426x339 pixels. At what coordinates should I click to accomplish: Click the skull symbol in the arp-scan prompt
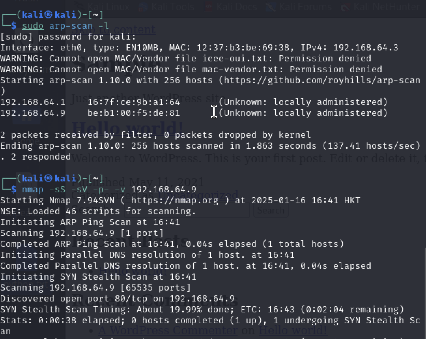click(49, 15)
